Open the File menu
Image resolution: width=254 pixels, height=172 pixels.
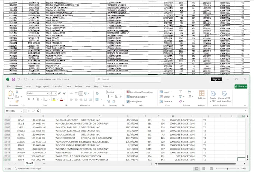click(9, 86)
